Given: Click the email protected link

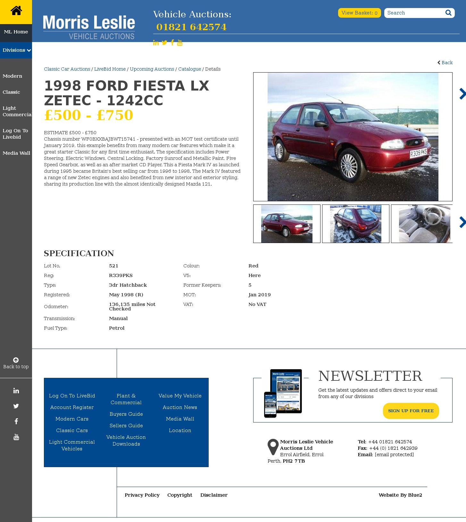Looking at the screenshot, I should [x=394, y=455].
